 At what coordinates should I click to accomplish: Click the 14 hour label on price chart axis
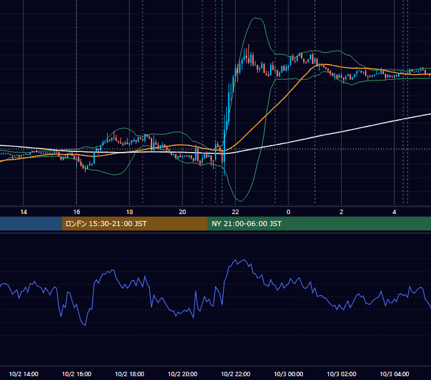click(23, 212)
